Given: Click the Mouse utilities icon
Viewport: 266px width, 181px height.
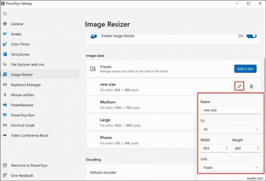Looking at the screenshot, I should (x=5, y=95).
